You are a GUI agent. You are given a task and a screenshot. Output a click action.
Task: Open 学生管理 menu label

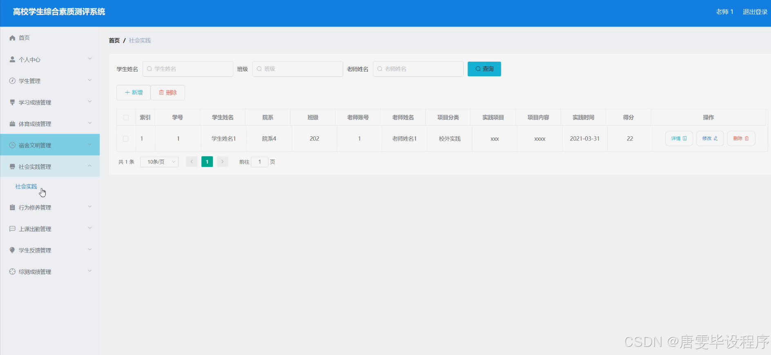[x=29, y=81]
